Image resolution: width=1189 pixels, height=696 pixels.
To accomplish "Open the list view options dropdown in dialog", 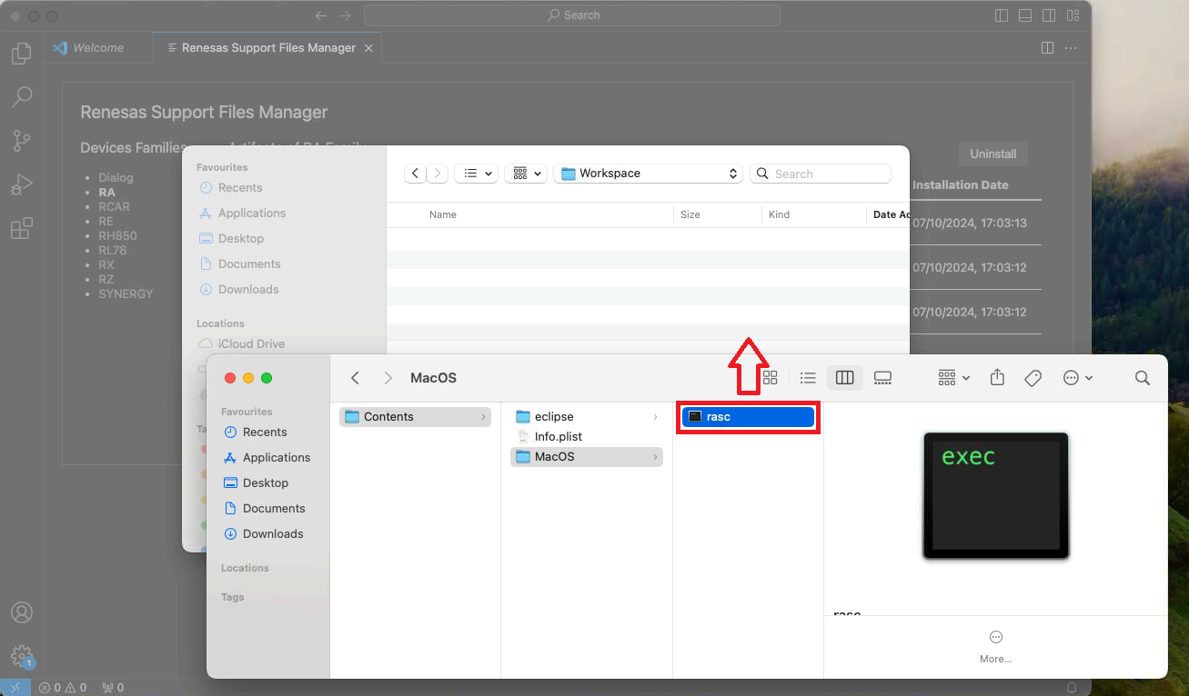I will coord(476,173).
